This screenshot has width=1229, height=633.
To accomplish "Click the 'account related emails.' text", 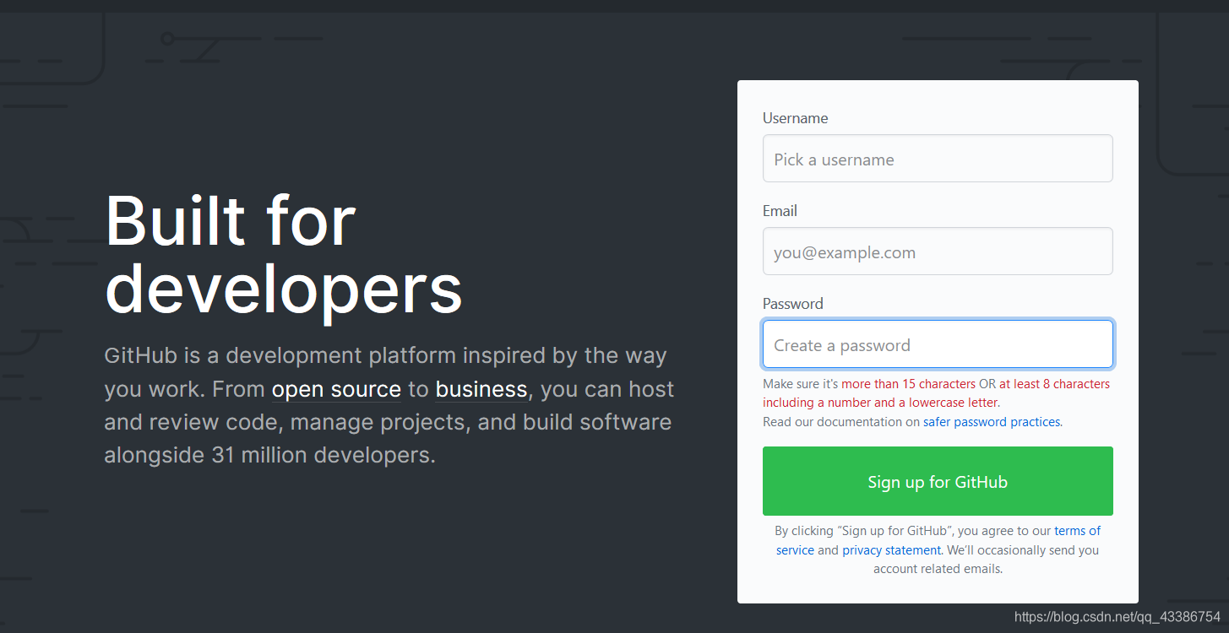I will (x=938, y=569).
